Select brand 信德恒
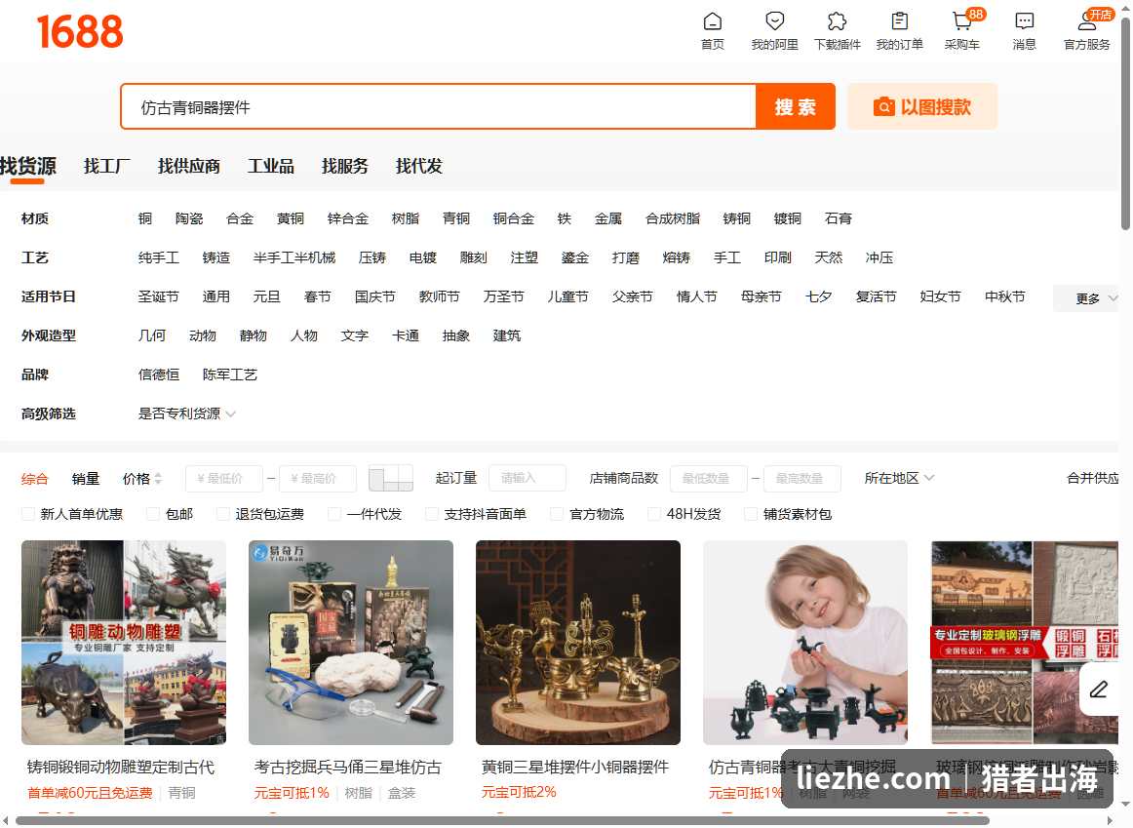1133x828 pixels. click(x=158, y=375)
